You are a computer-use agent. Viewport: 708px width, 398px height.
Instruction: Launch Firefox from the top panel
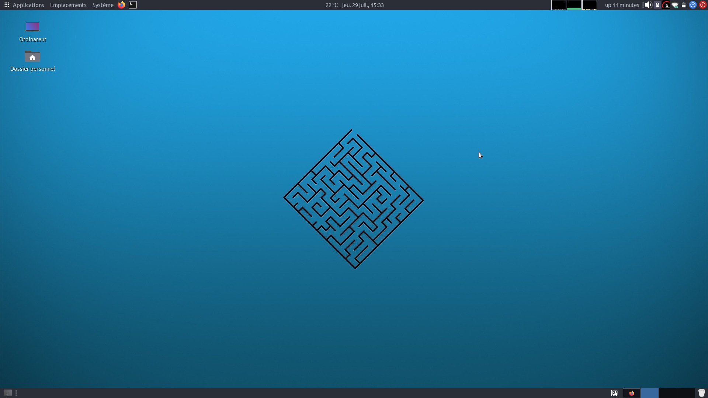121,5
